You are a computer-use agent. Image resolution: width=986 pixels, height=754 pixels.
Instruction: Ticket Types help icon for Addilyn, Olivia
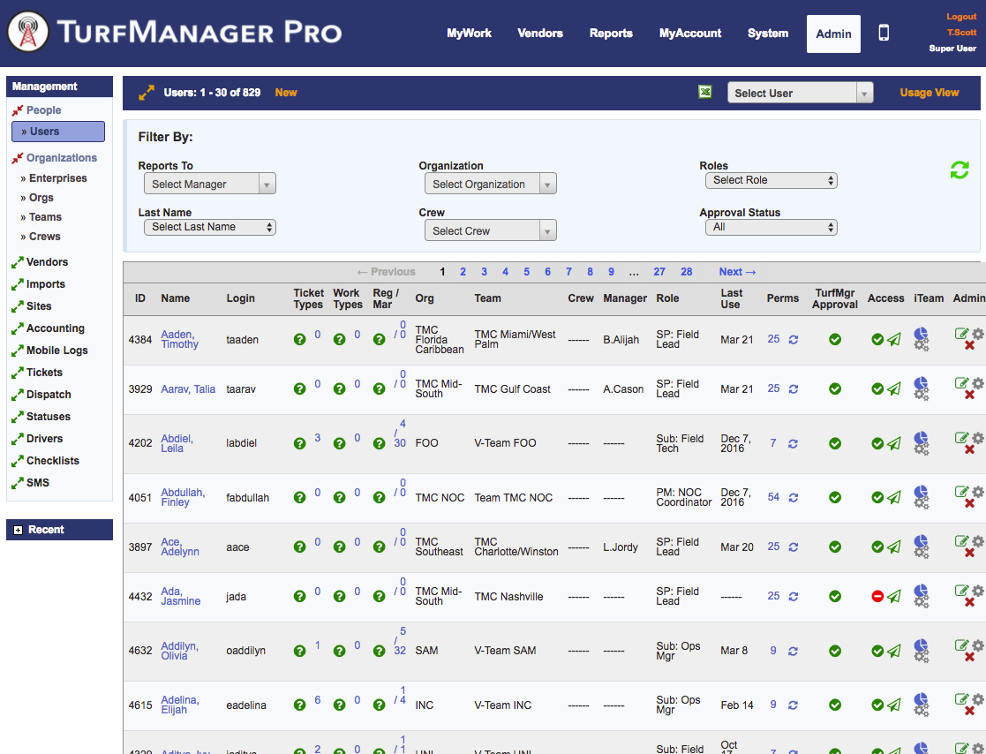pyautogui.click(x=299, y=651)
